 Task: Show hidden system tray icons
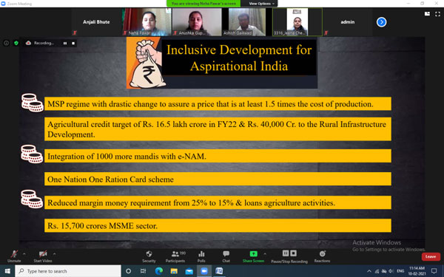[x=369, y=271]
